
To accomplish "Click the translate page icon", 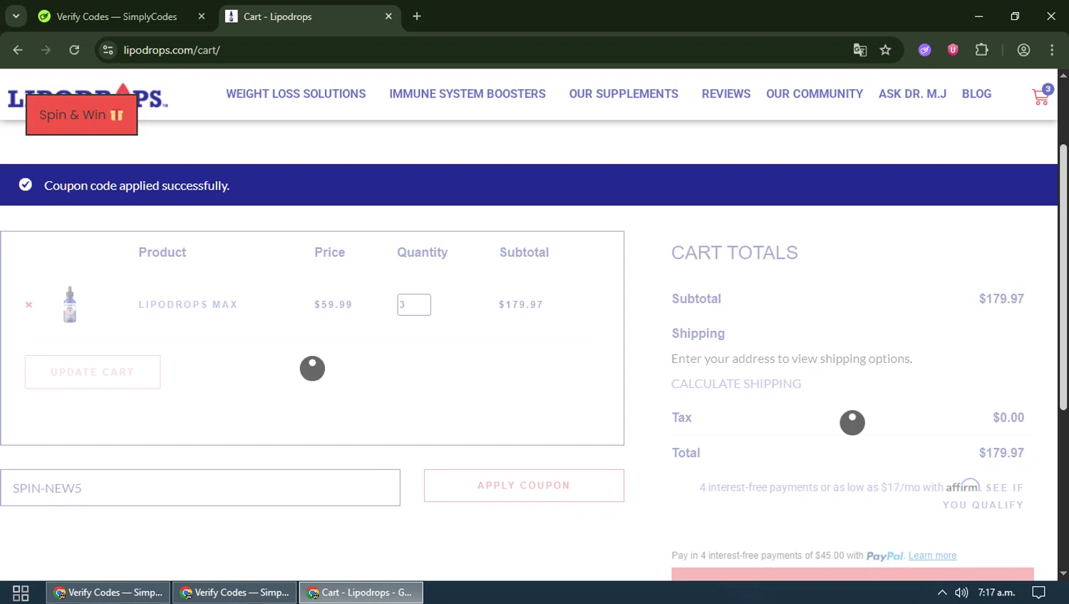I will point(860,50).
